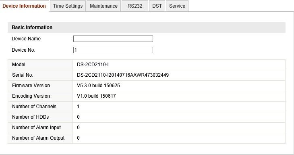Select the Encoding Version label
294x155 pixels.
31,96
